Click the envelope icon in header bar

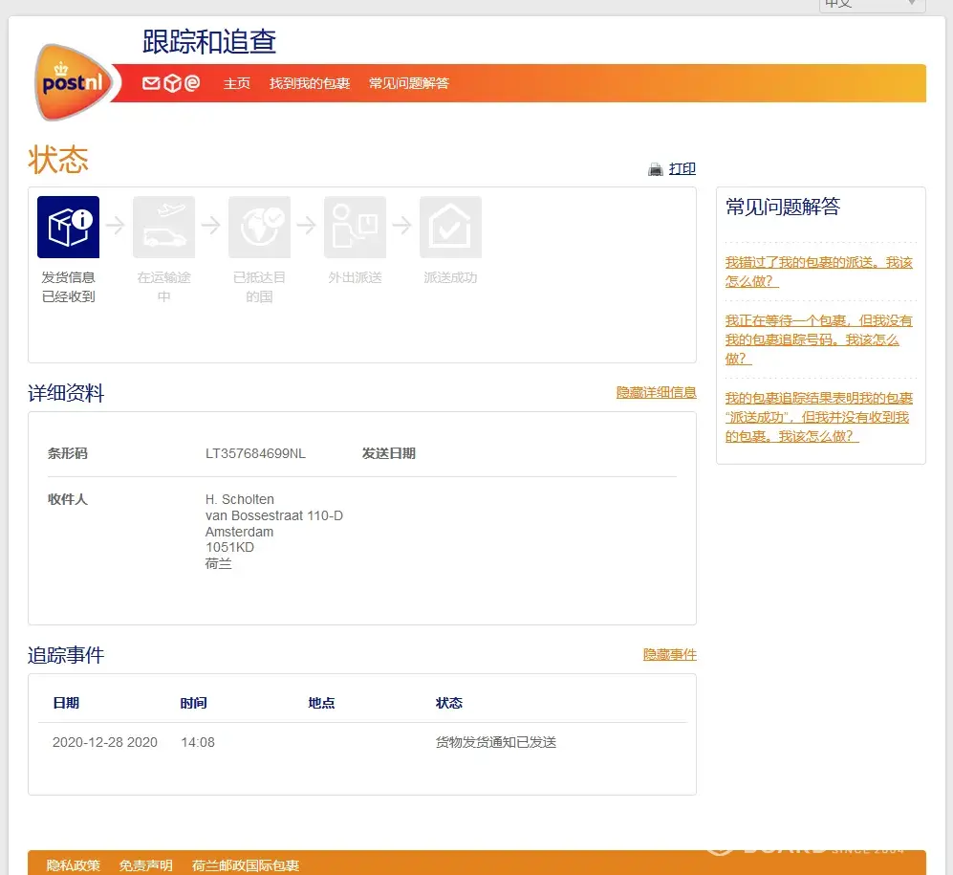151,83
